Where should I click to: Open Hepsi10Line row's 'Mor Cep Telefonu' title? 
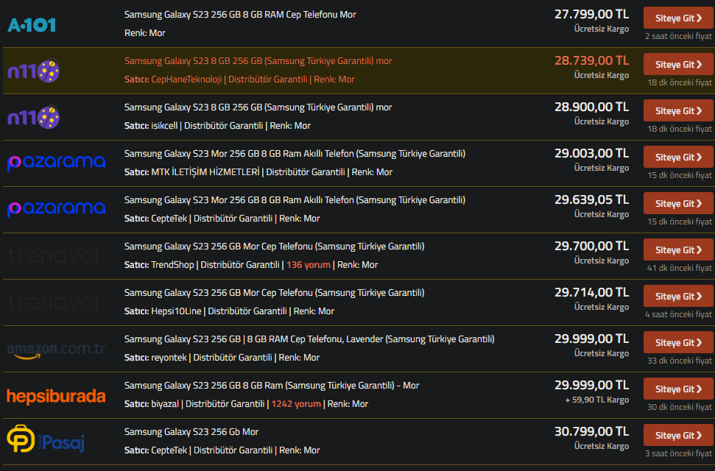point(274,293)
